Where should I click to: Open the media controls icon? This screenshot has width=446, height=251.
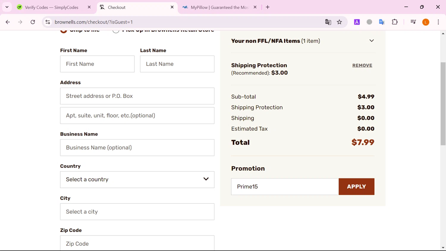click(x=413, y=22)
